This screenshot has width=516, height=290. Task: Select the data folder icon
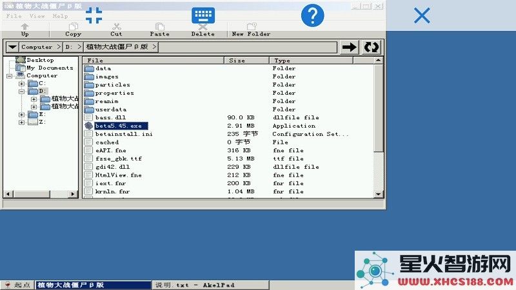89,68
